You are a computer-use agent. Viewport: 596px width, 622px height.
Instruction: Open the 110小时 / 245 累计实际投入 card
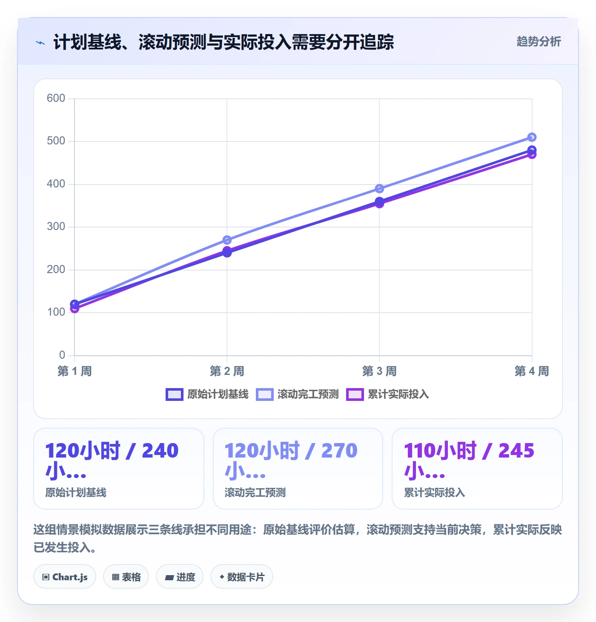(477, 469)
